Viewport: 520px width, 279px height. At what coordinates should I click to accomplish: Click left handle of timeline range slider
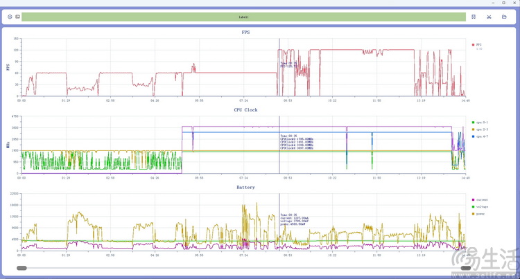coord(21,268)
